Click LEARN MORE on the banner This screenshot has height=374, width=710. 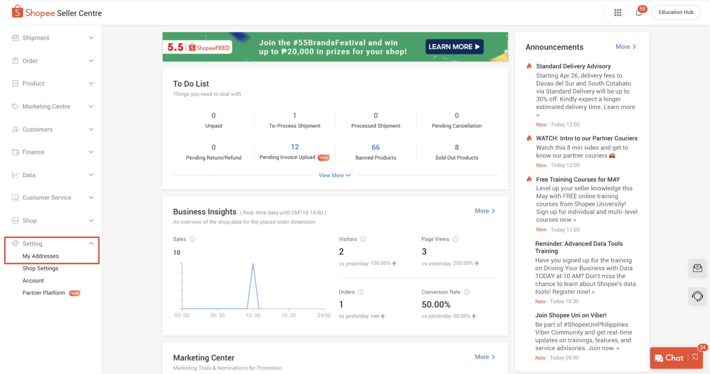(454, 47)
